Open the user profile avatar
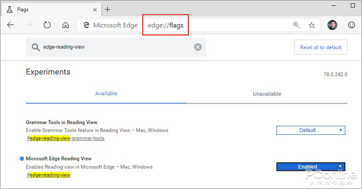 [x=332, y=25]
